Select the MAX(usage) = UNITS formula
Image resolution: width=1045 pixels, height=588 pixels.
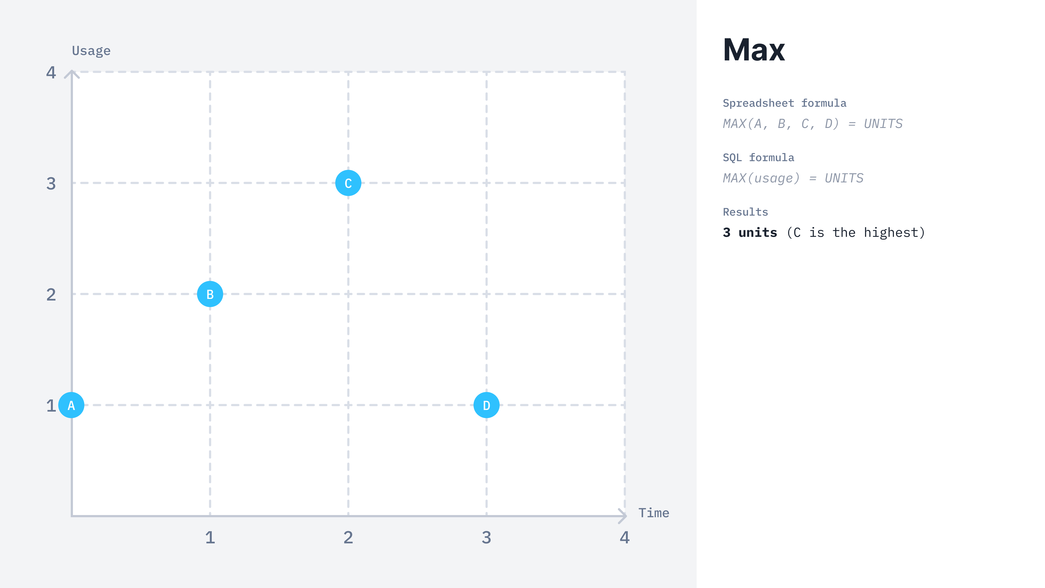(793, 178)
